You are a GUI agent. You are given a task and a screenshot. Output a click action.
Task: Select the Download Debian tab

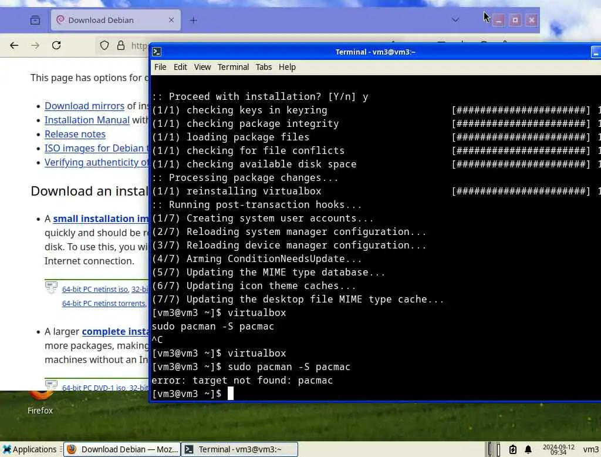[116, 20]
